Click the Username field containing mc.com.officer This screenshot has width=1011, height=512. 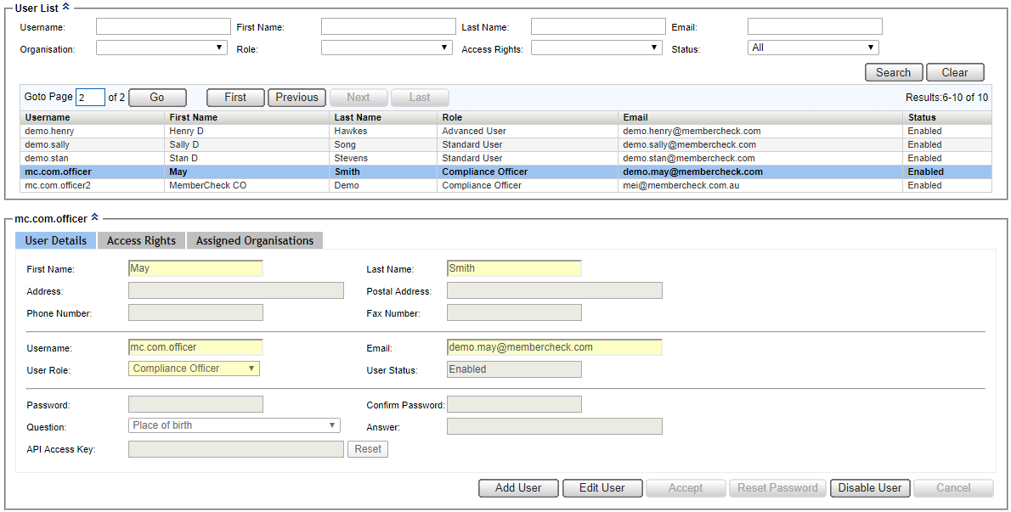click(195, 347)
